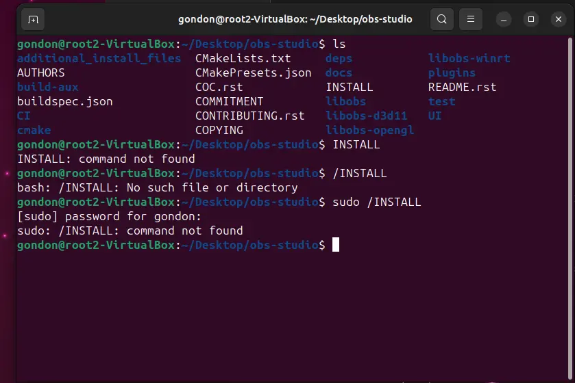Click the 'ls' command on first prompt
Image resolution: width=575 pixels, height=383 pixels.
click(x=339, y=44)
